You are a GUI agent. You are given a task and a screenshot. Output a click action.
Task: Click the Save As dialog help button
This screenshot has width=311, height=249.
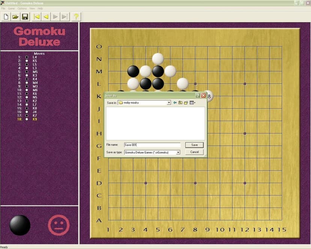(198, 96)
